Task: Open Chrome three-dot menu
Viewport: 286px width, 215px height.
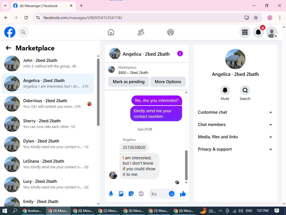Action: pos(280,18)
